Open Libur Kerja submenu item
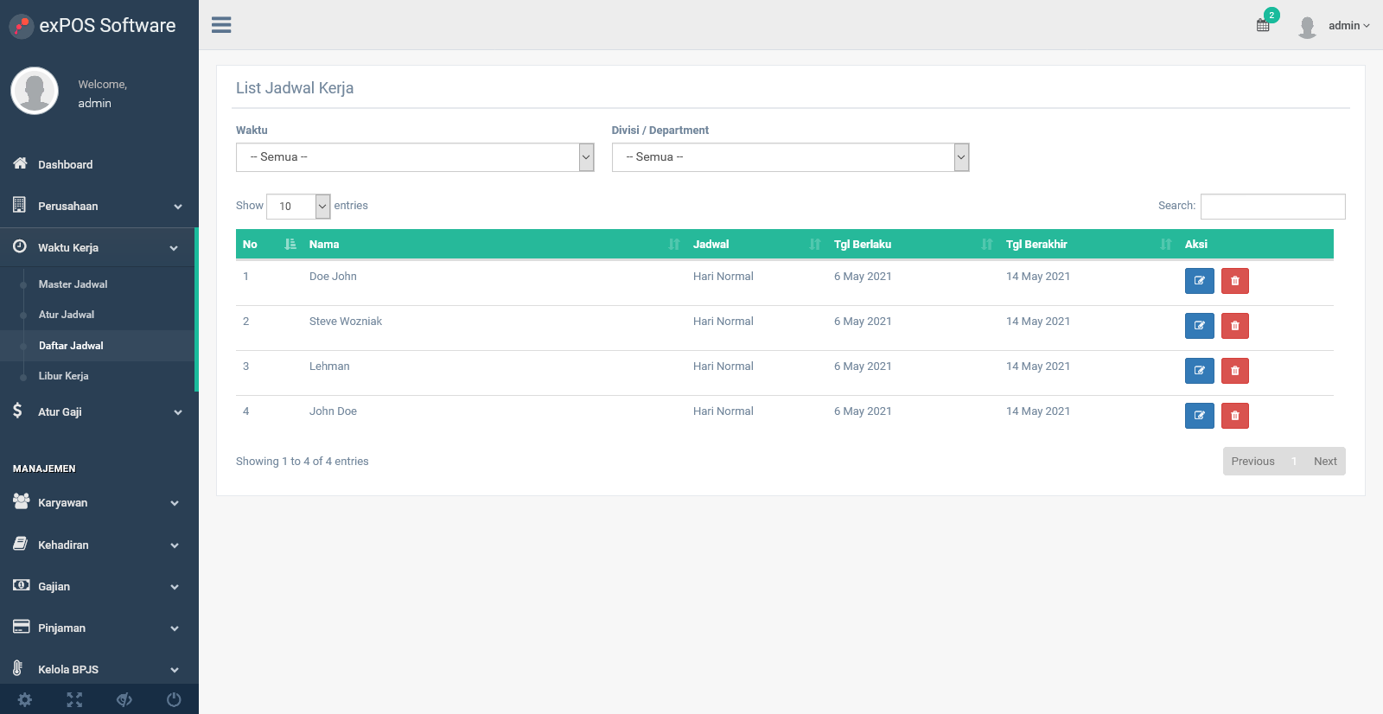1383x714 pixels. point(63,376)
